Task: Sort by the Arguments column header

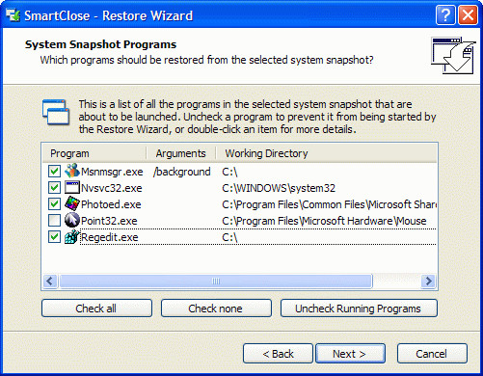Action: [x=181, y=153]
